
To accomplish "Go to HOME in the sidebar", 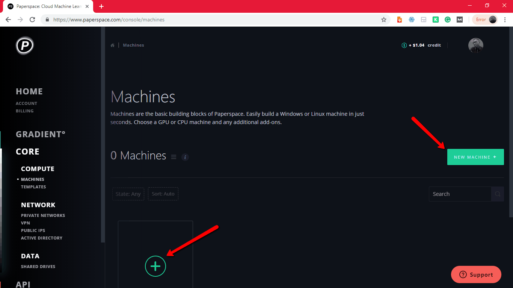I will [x=29, y=91].
